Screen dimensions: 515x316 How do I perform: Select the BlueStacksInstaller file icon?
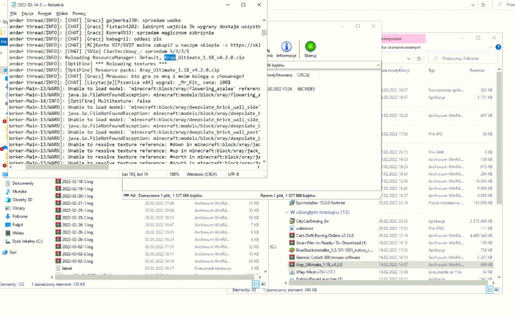click(292, 250)
